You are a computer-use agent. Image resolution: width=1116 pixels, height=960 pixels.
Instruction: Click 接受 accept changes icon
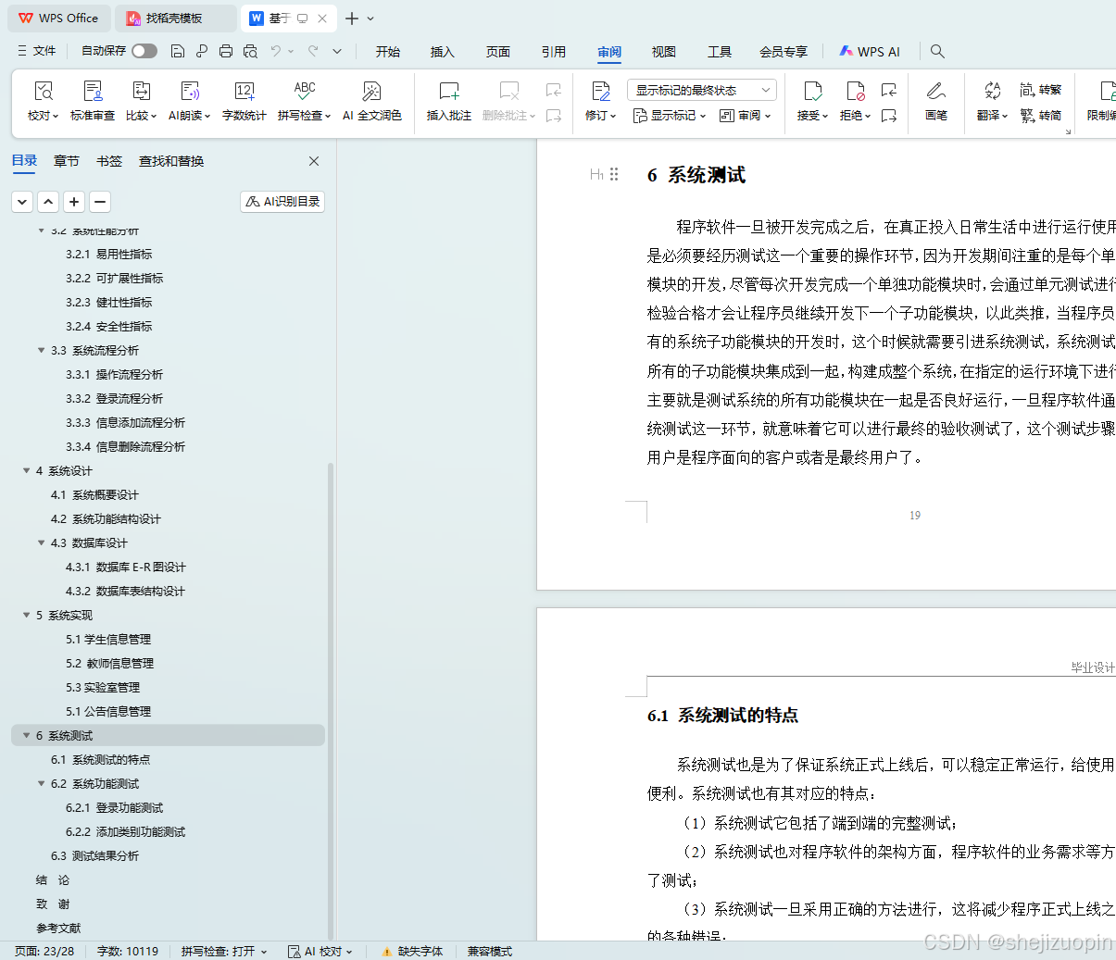point(812,91)
